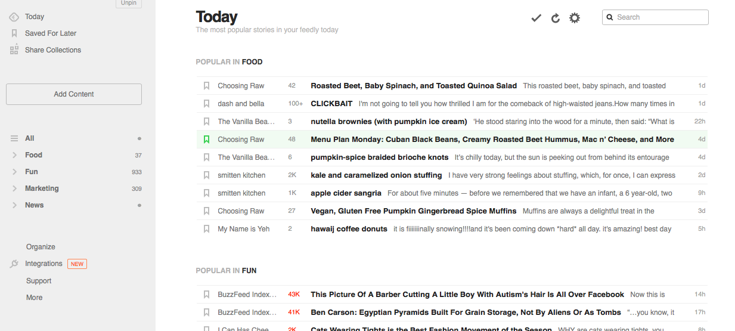The image size is (735, 331).
Task: Save the apple cider sangria story for later
Action: click(x=206, y=193)
